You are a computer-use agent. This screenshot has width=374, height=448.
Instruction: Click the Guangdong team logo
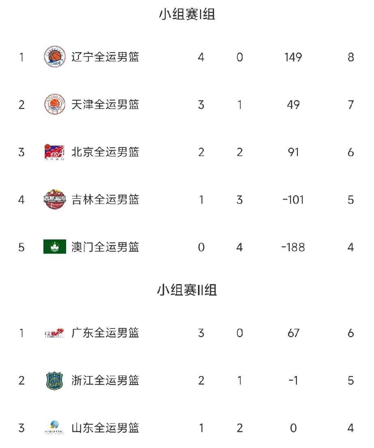coord(54,333)
